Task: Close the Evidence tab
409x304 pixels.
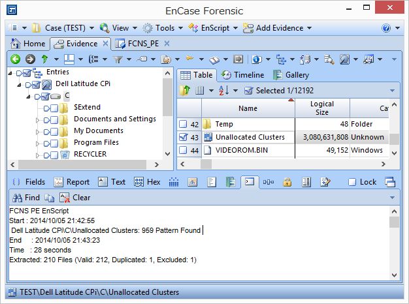Action: 105,44
